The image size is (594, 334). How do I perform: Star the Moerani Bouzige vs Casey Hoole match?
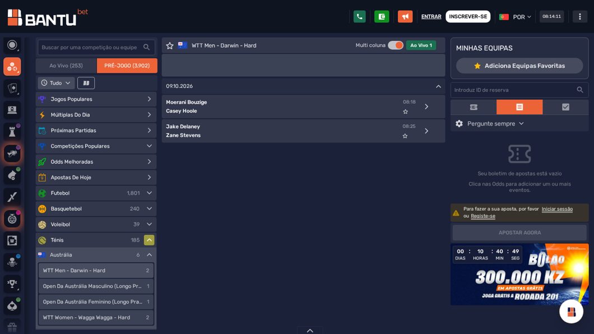pyautogui.click(x=405, y=112)
